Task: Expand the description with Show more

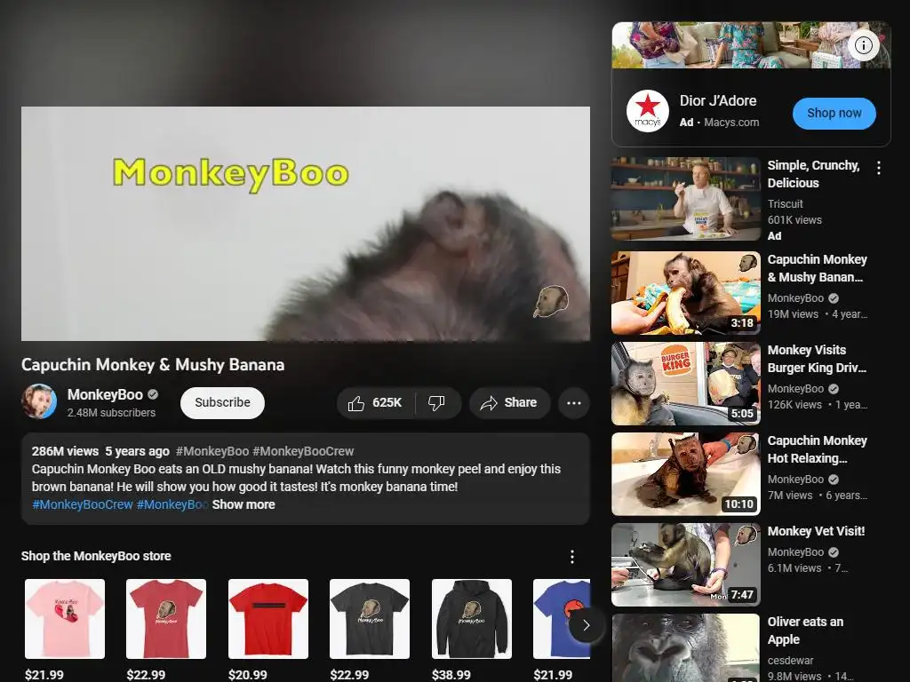Action: (243, 504)
